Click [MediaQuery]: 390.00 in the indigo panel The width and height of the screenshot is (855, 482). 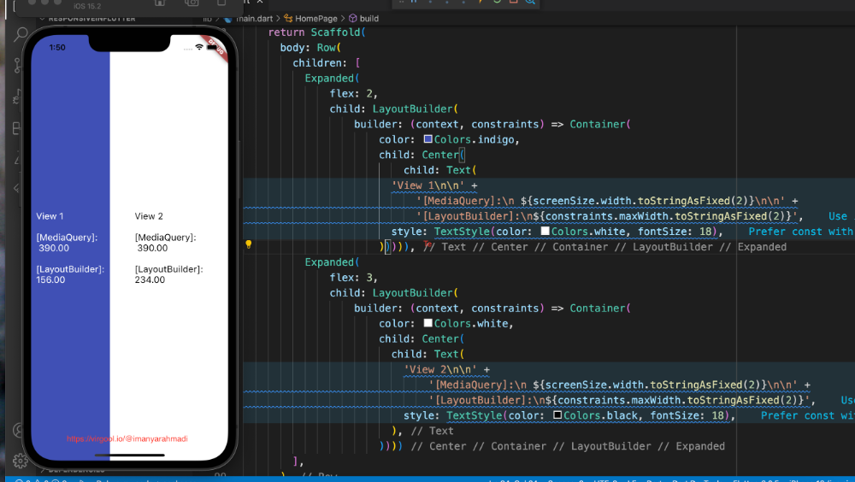coord(67,243)
